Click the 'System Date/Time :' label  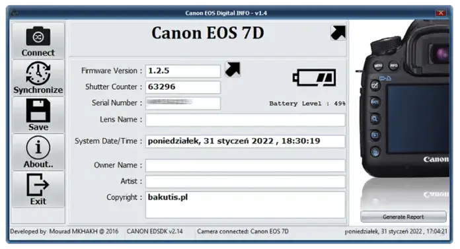[x=108, y=141]
